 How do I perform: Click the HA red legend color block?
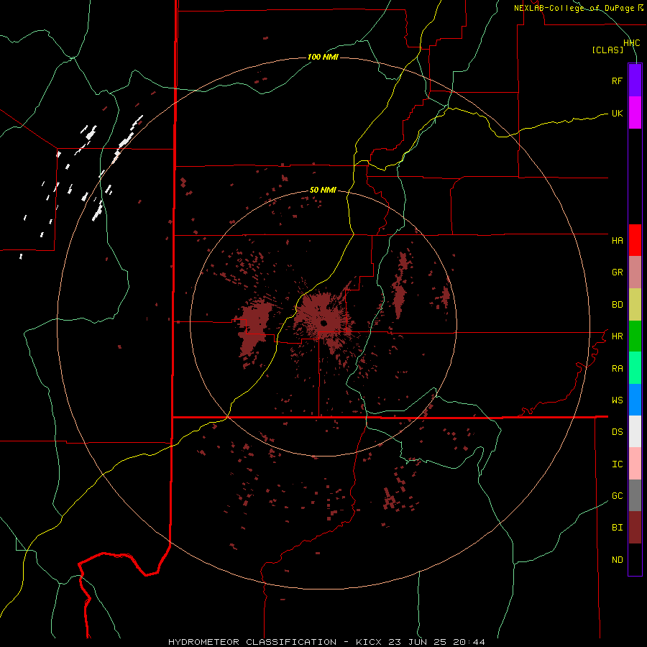[635, 240]
